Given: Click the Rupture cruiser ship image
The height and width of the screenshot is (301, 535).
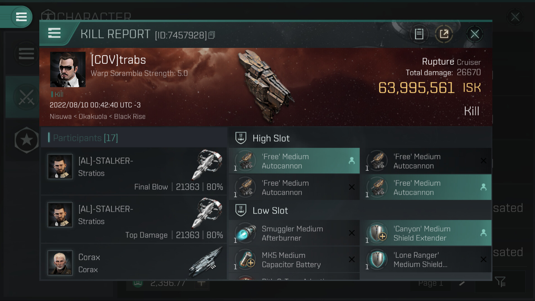Looking at the screenshot, I should coord(265,86).
